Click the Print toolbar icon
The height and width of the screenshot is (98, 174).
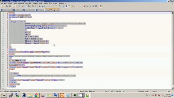pyautogui.click(x=19, y=6)
